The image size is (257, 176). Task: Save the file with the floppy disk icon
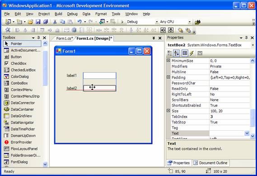(x=38, y=22)
